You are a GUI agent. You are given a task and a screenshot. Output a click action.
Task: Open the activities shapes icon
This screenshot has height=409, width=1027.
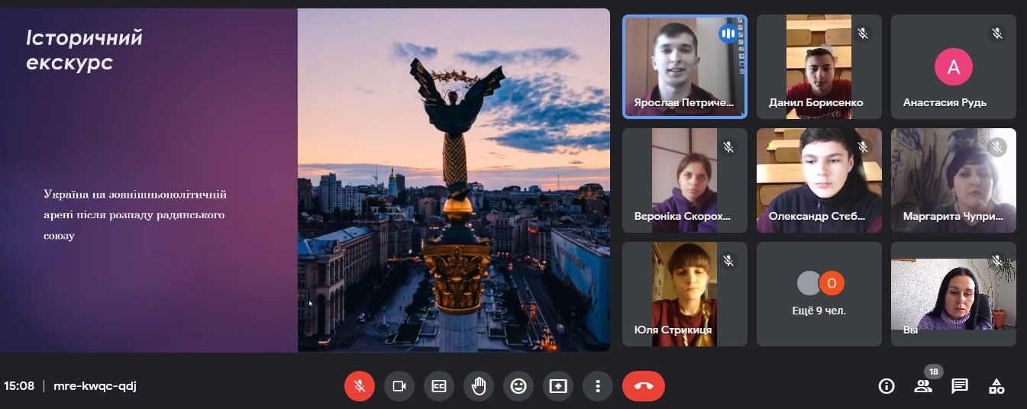(x=996, y=386)
